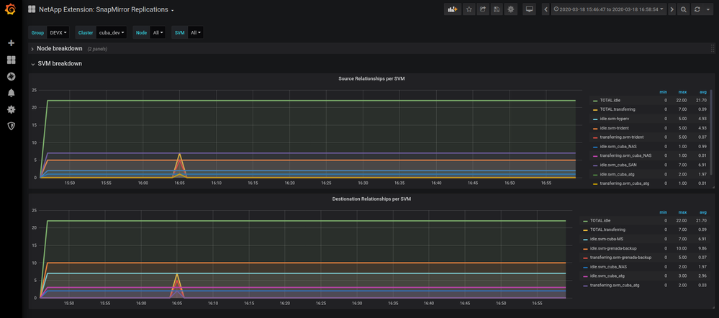Open the Alerting bell icon

point(11,93)
